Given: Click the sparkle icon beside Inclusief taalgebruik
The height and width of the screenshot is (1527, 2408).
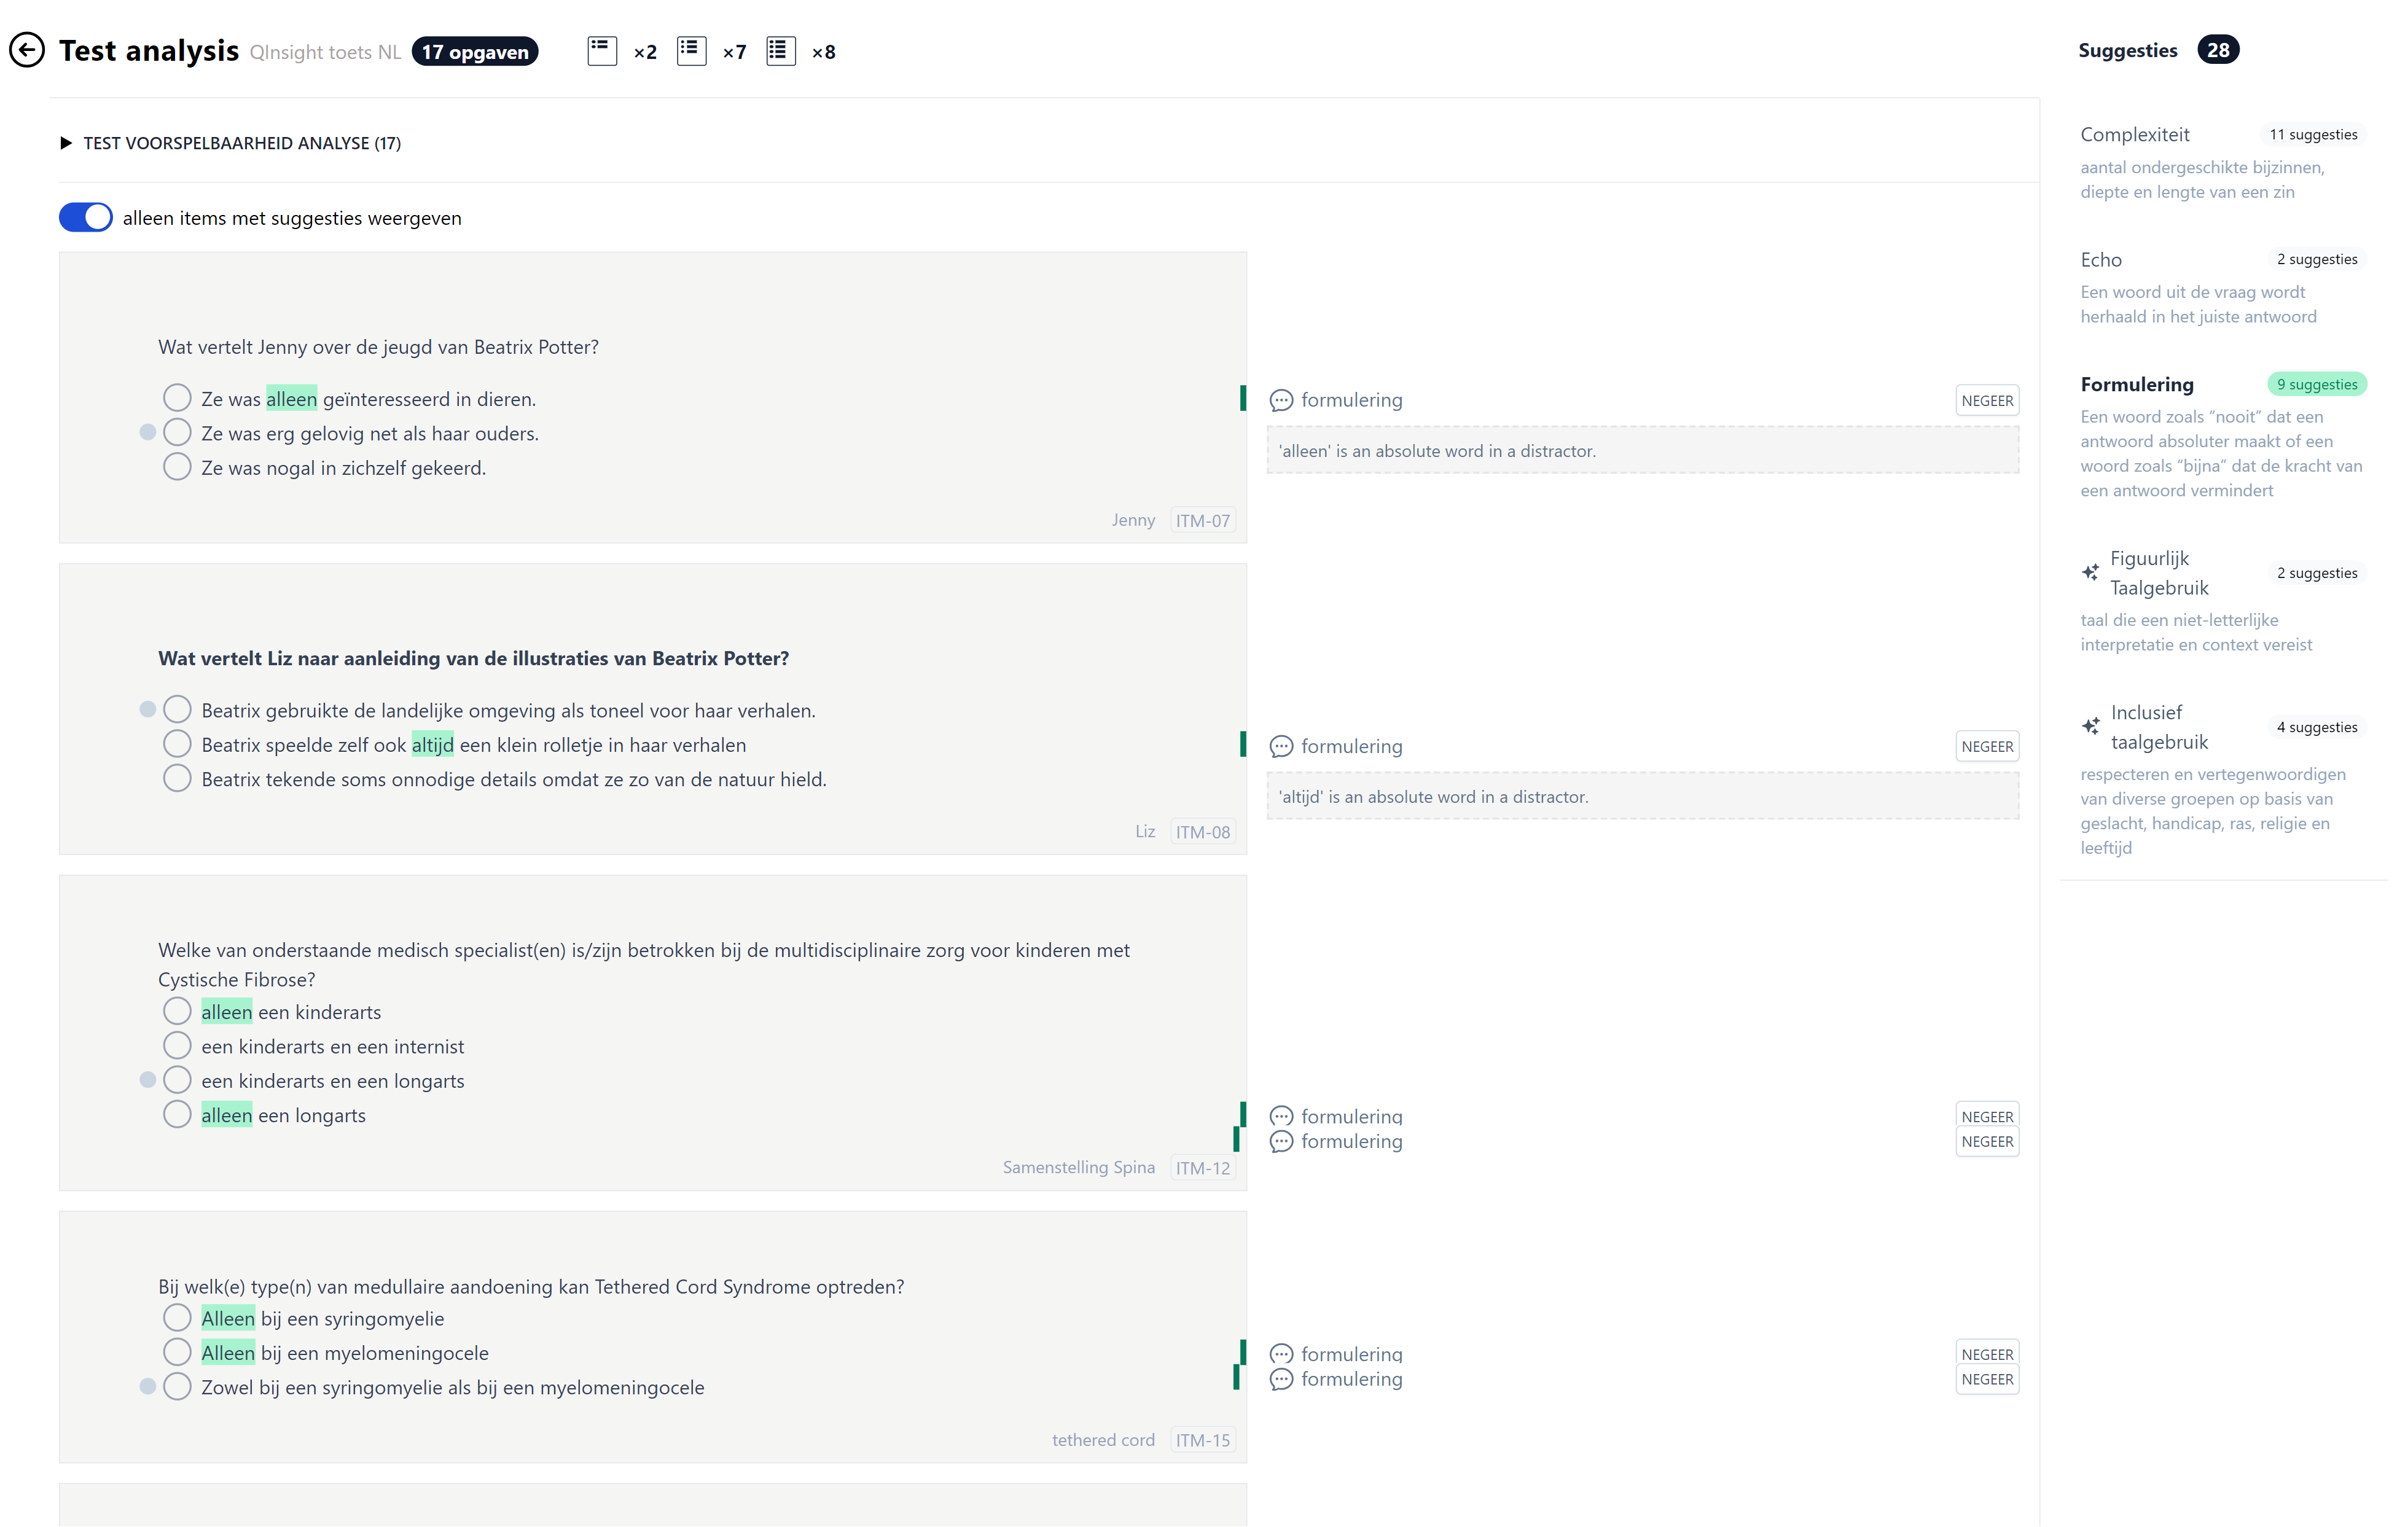Looking at the screenshot, I should click(x=2092, y=725).
